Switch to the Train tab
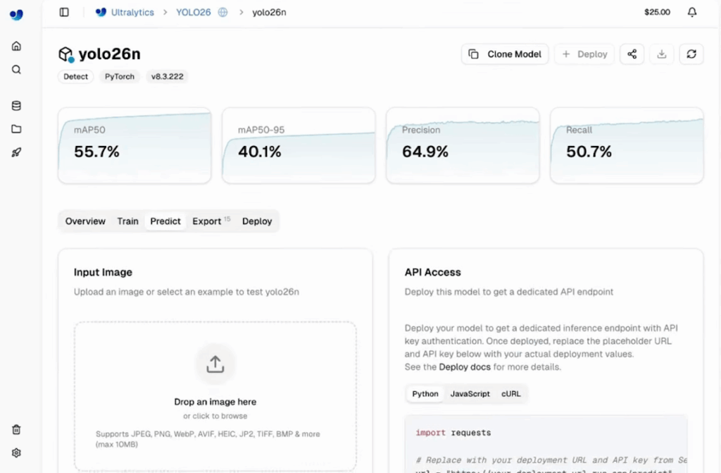This screenshot has height=473, width=721. click(x=128, y=221)
